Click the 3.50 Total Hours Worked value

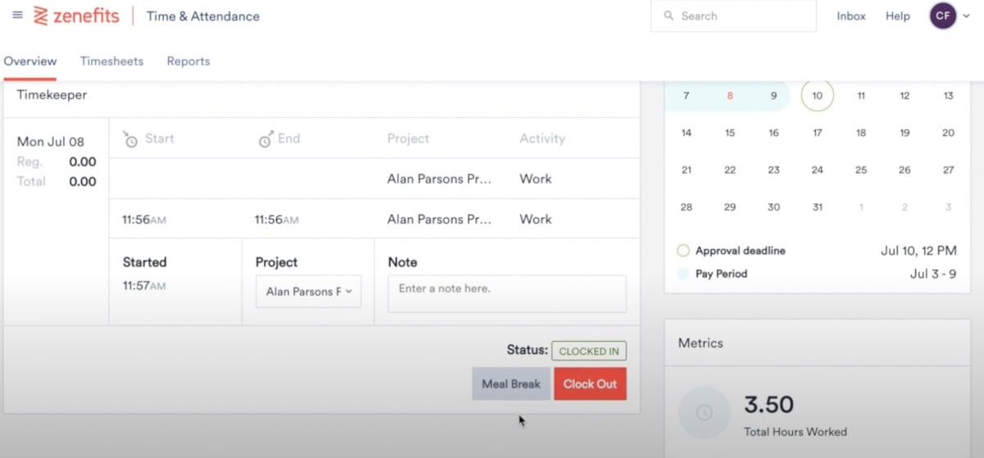click(x=768, y=405)
